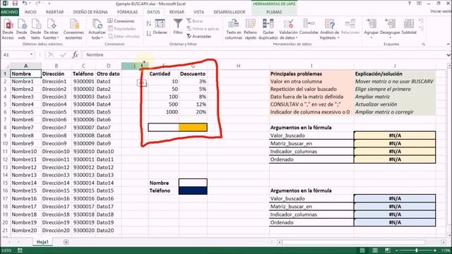Click Conexiones existentes icon

pyautogui.click(x=73, y=30)
